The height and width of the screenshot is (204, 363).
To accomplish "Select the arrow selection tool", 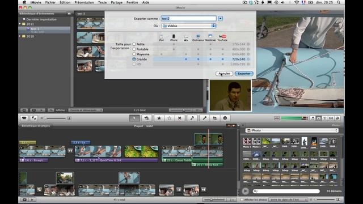I will 134,118.
